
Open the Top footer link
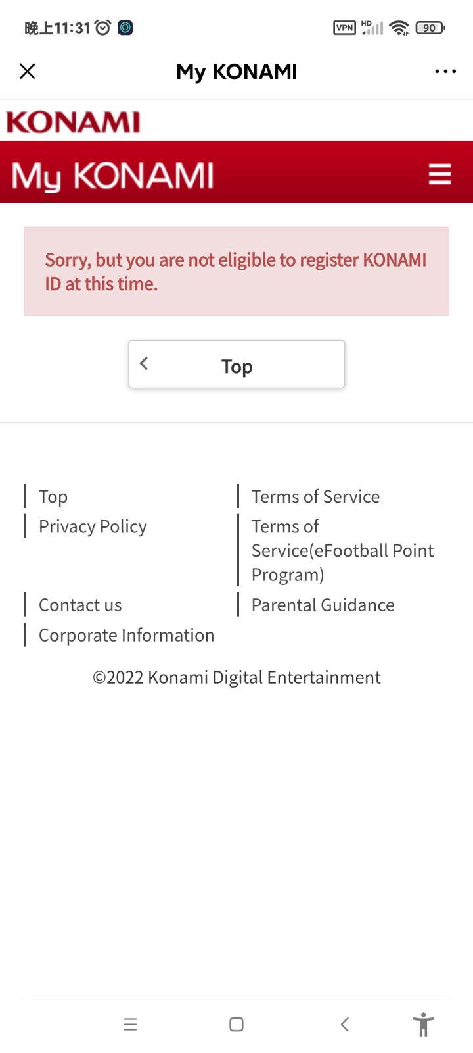click(53, 497)
